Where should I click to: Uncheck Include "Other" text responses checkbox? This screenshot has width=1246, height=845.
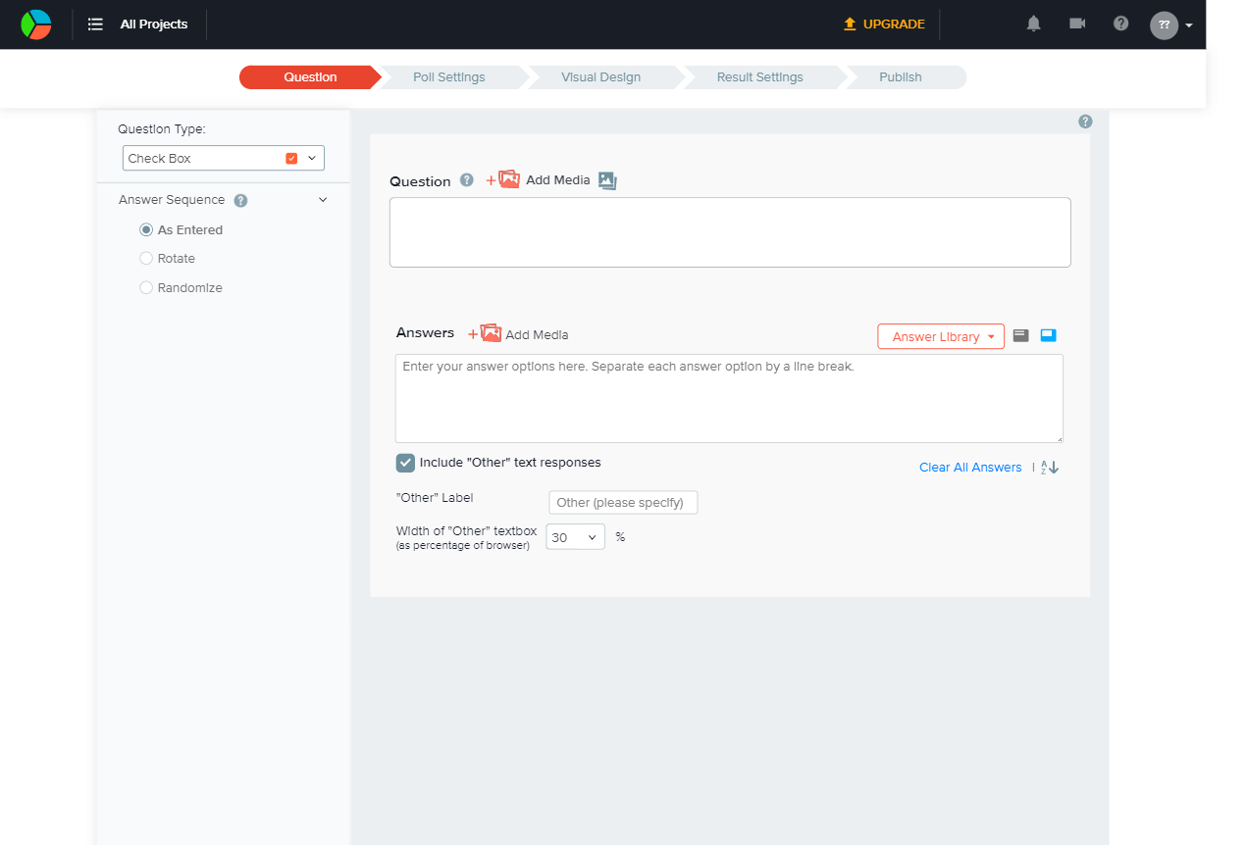[x=405, y=463]
